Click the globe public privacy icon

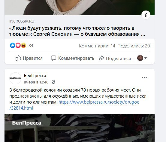53,82
